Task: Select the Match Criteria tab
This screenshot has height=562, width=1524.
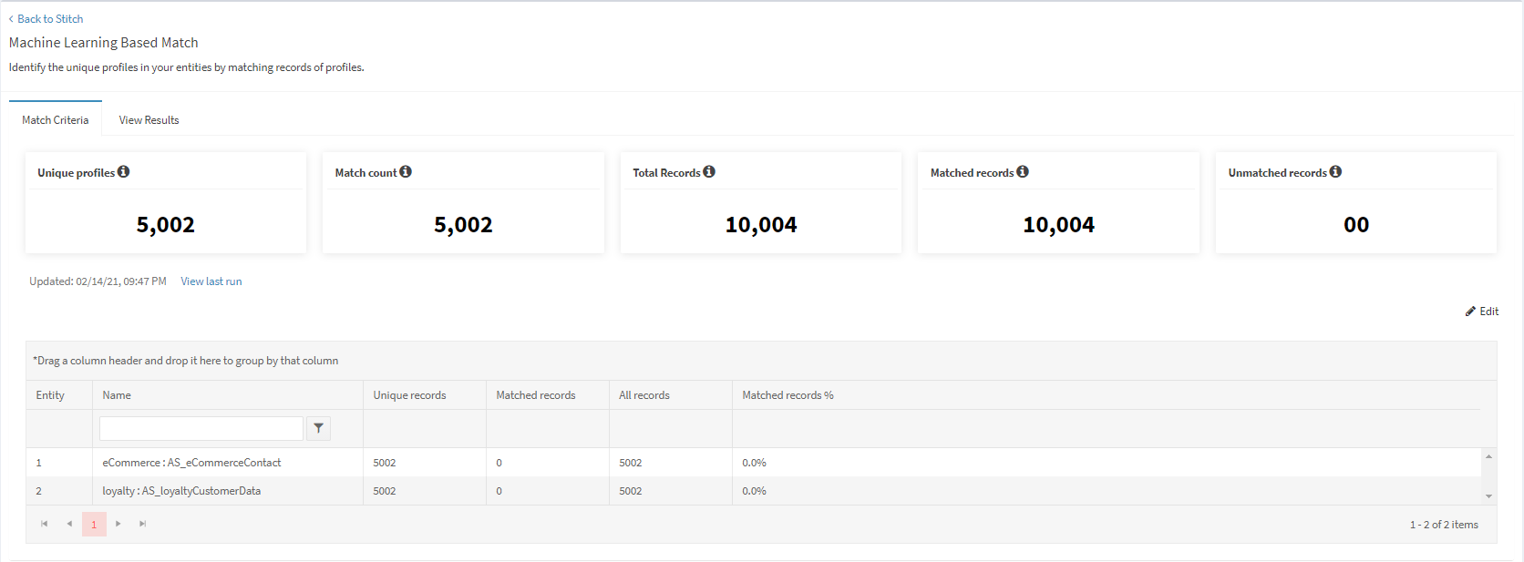Action: click(56, 120)
